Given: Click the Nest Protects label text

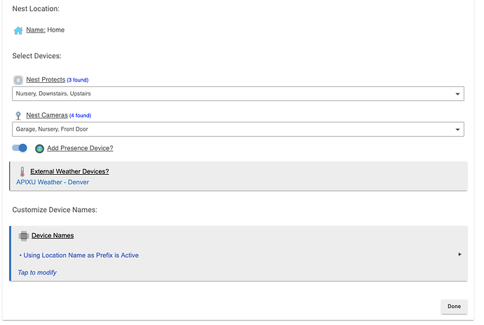Looking at the screenshot, I should click(x=46, y=80).
